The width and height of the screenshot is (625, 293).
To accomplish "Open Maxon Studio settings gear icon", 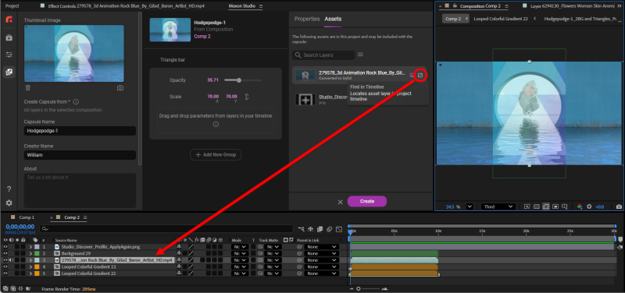I will pyautogui.click(x=9, y=203).
